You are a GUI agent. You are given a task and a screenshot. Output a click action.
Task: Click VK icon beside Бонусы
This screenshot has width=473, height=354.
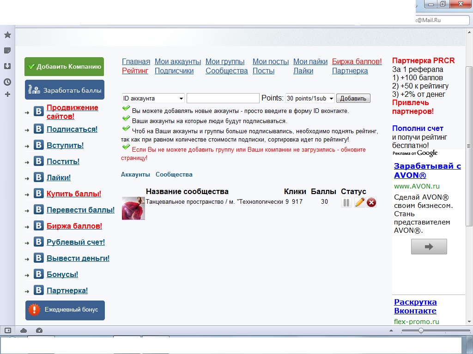(x=38, y=274)
